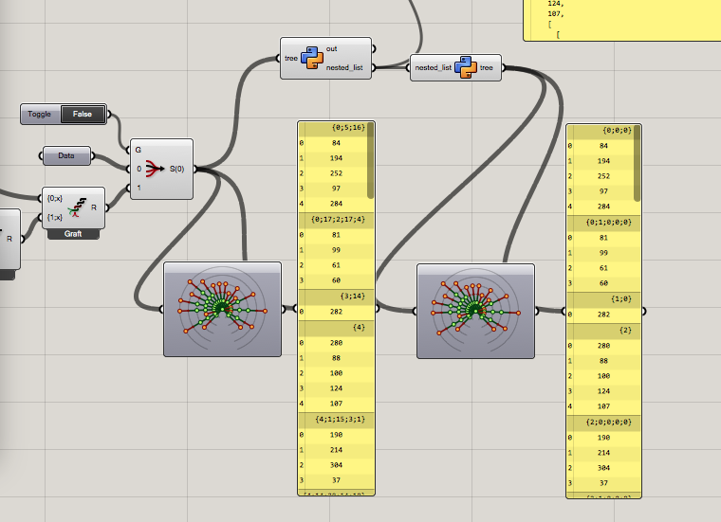The height and width of the screenshot is (522, 721).
Task: Select branch header {0;17;2;17;4} in left panel
Action: tap(336, 220)
